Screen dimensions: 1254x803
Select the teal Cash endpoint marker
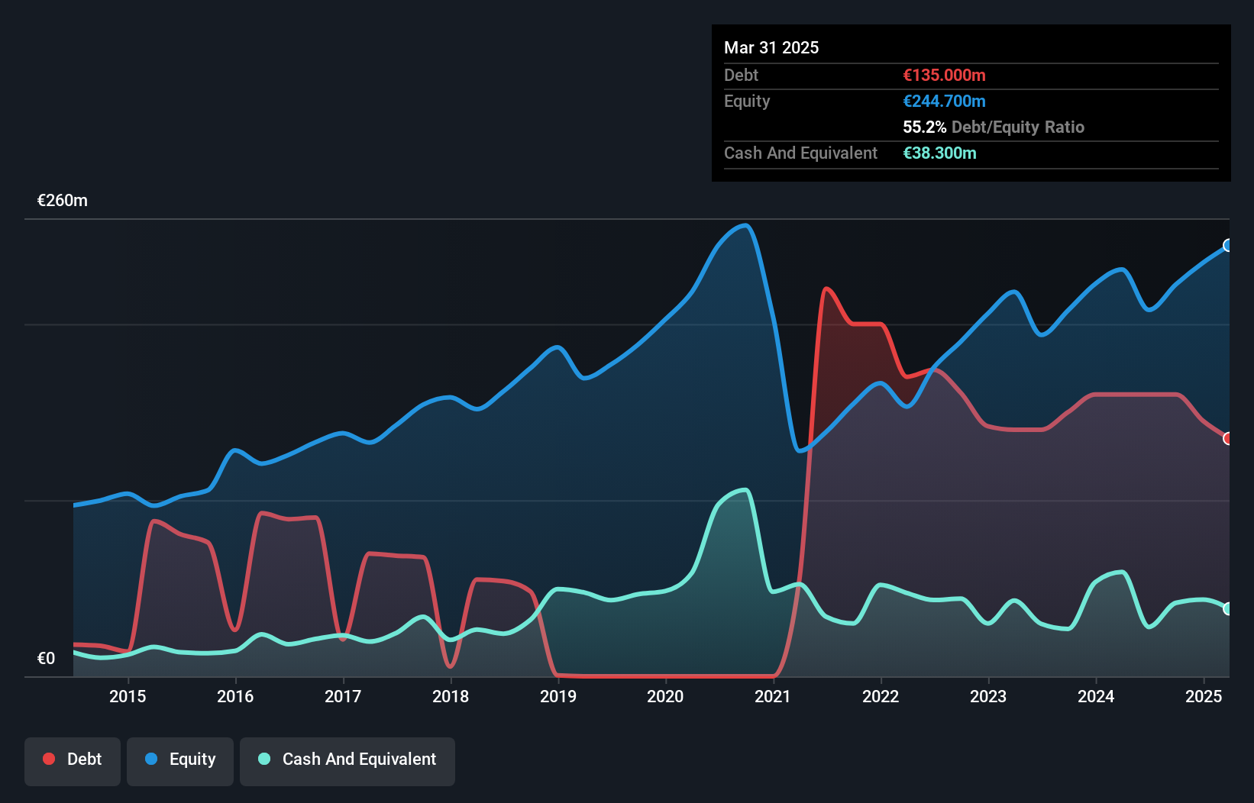(1227, 608)
